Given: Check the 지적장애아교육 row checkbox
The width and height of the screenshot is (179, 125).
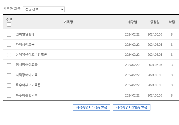Looking at the screenshot, I should [9, 75].
